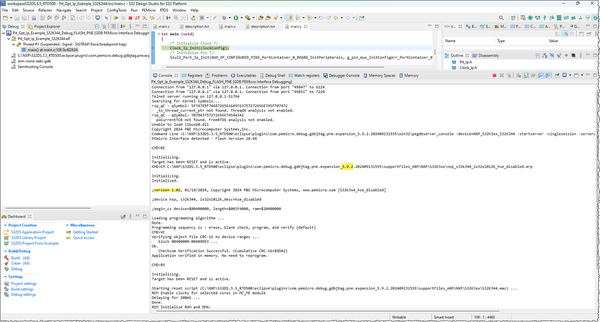The image size is (600, 322).
Task: Collapse the Pit_Gpt_Ip_Example launch tree node
Action: click(x=4, y=33)
